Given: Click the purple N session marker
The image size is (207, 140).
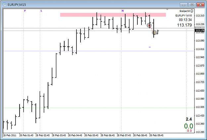Looking at the screenshot, I should pos(123,11).
